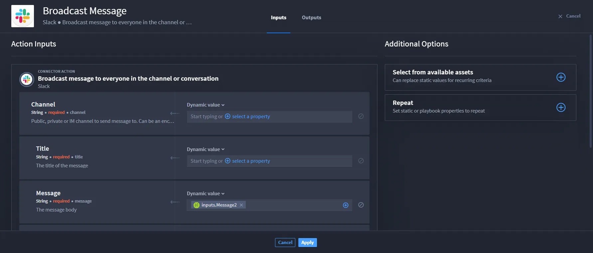
Task: Click the Broadcast Message heading
Action: click(85, 11)
